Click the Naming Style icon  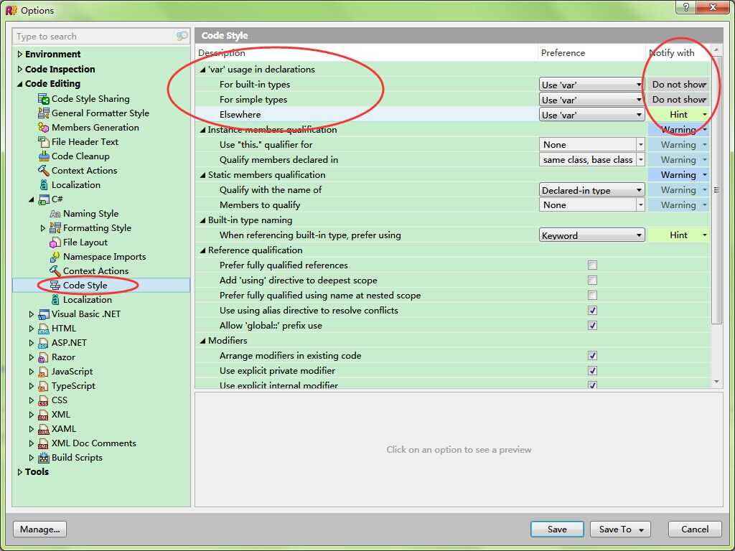(55, 214)
